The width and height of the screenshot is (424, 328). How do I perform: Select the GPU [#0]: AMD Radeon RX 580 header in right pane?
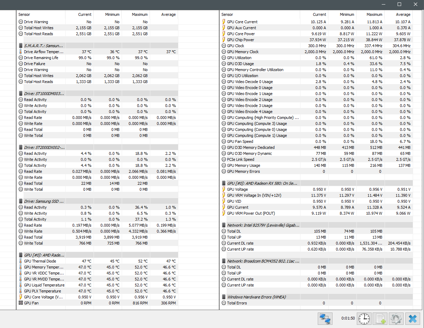pos(316,183)
